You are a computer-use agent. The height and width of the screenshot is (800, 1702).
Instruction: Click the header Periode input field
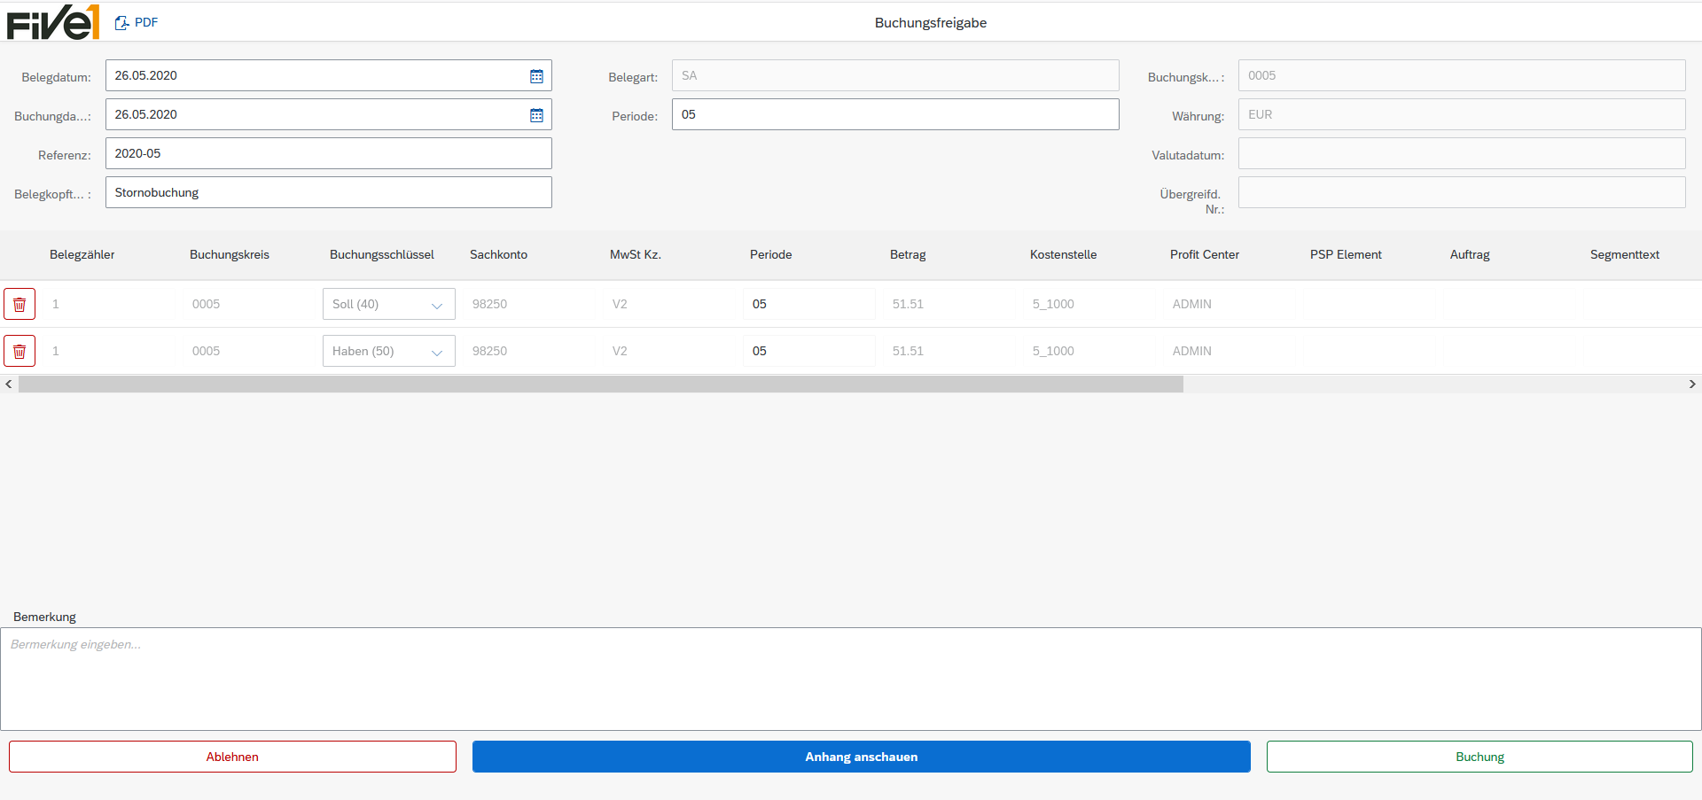pos(895,114)
